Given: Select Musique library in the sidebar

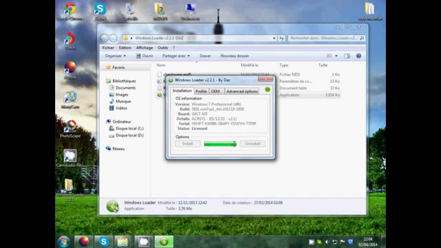Looking at the screenshot, I should [x=123, y=101].
